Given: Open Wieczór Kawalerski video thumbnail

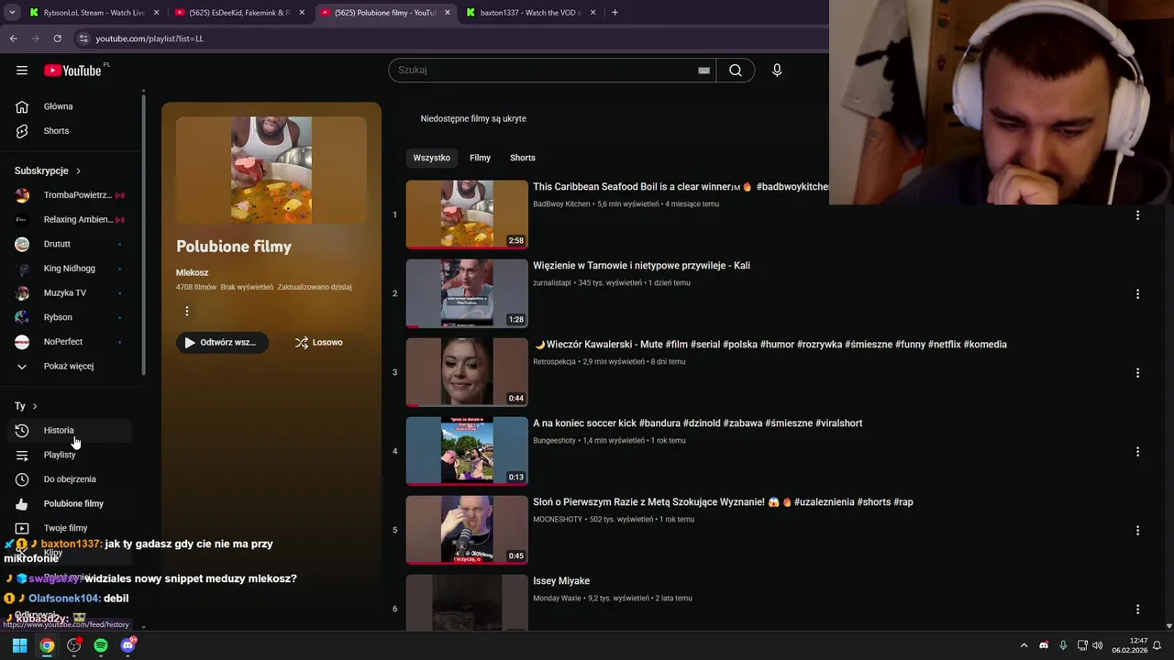Looking at the screenshot, I should click(x=467, y=372).
